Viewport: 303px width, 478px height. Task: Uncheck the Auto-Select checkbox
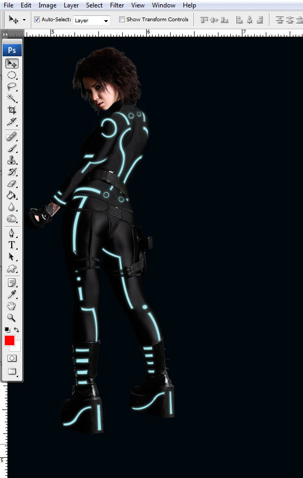(37, 20)
